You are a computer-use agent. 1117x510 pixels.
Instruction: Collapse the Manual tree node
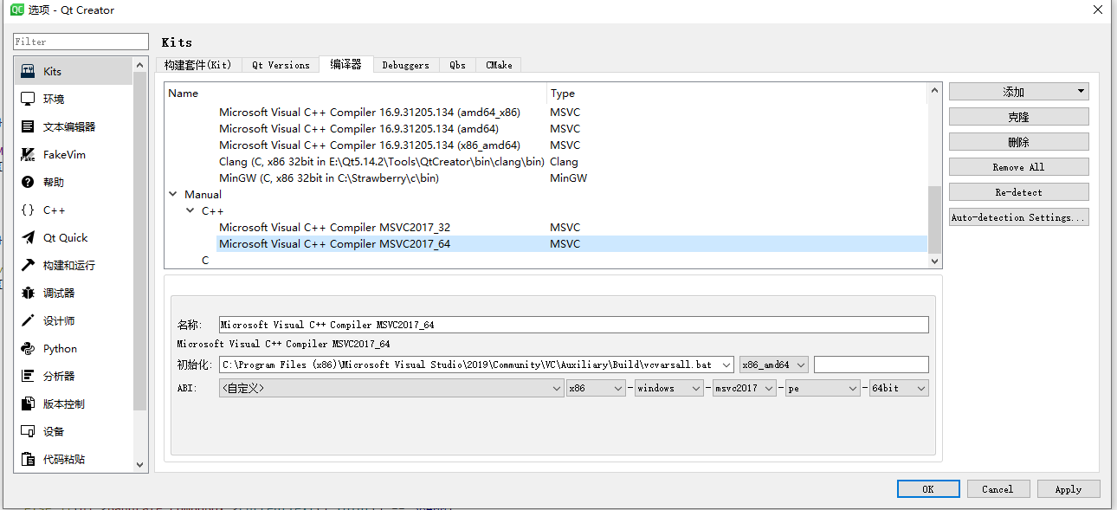(173, 195)
